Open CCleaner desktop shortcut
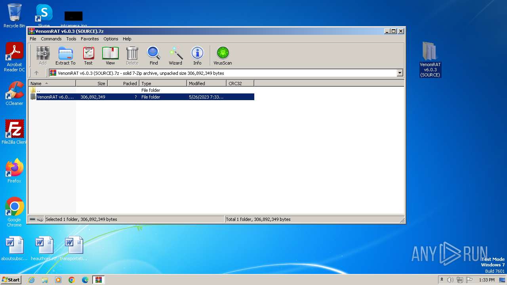507x285 pixels. [x=14, y=93]
